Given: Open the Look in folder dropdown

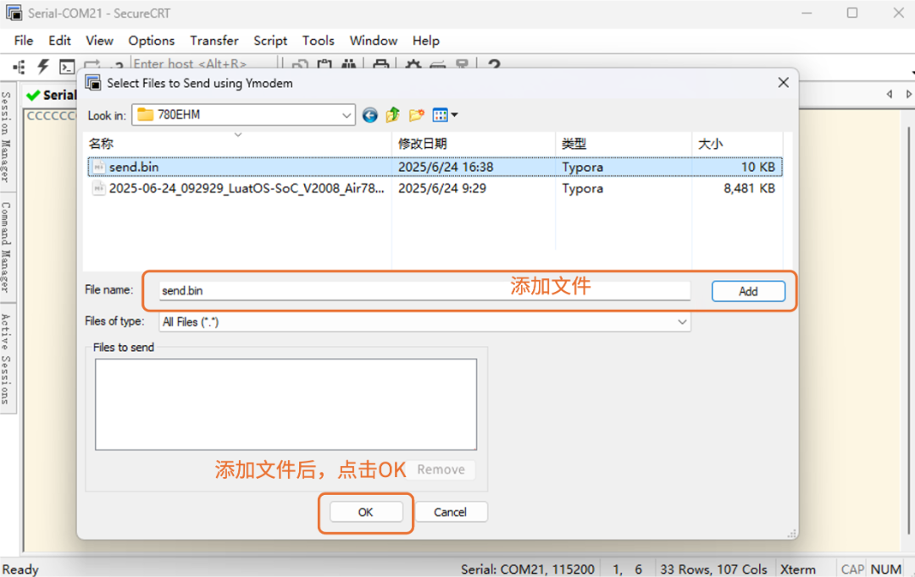Looking at the screenshot, I should pos(346,114).
